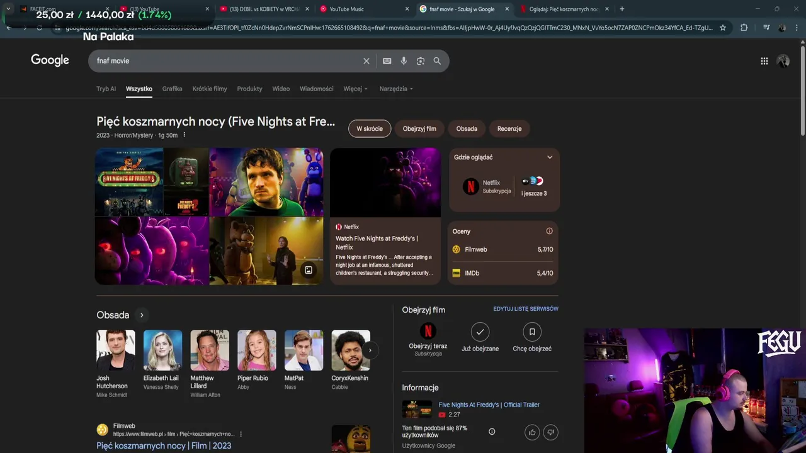Screen dimensions: 806x453
Task: Click info icon next to 87% liked
Action: 492,432
